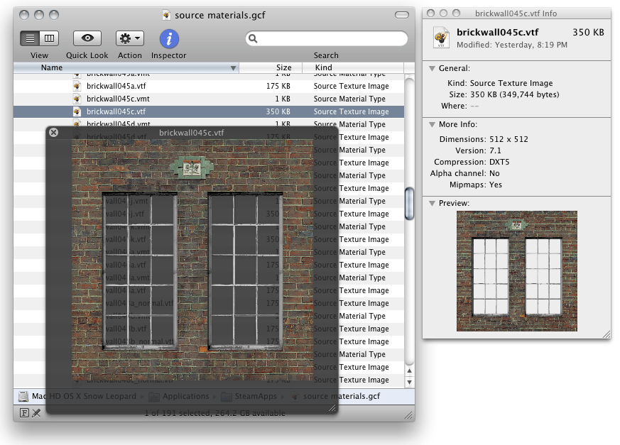Click the brickwall045c.vmt file icon
The width and height of the screenshot is (620, 445).
point(77,99)
